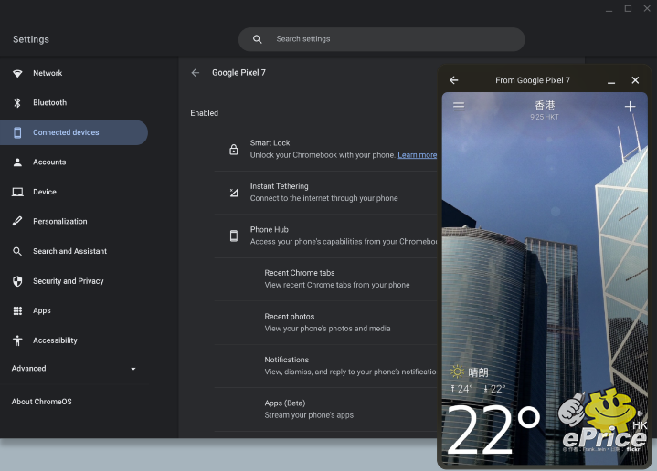Viewport: 657px width, 471px height.
Task: Open Search and Assistant settings
Action: tap(74, 251)
